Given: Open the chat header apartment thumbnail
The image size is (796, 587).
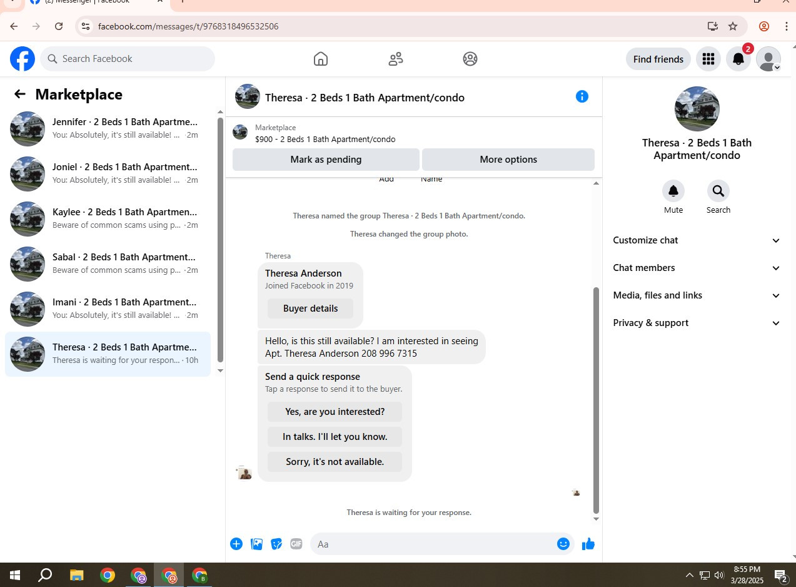Looking at the screenshot, I should [248, 96].
